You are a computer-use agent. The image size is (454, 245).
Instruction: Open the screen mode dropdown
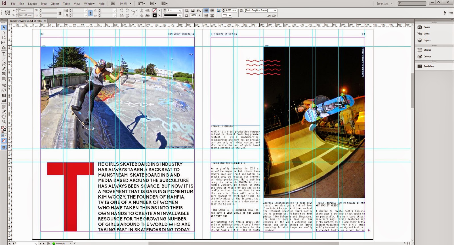point(153,4)
